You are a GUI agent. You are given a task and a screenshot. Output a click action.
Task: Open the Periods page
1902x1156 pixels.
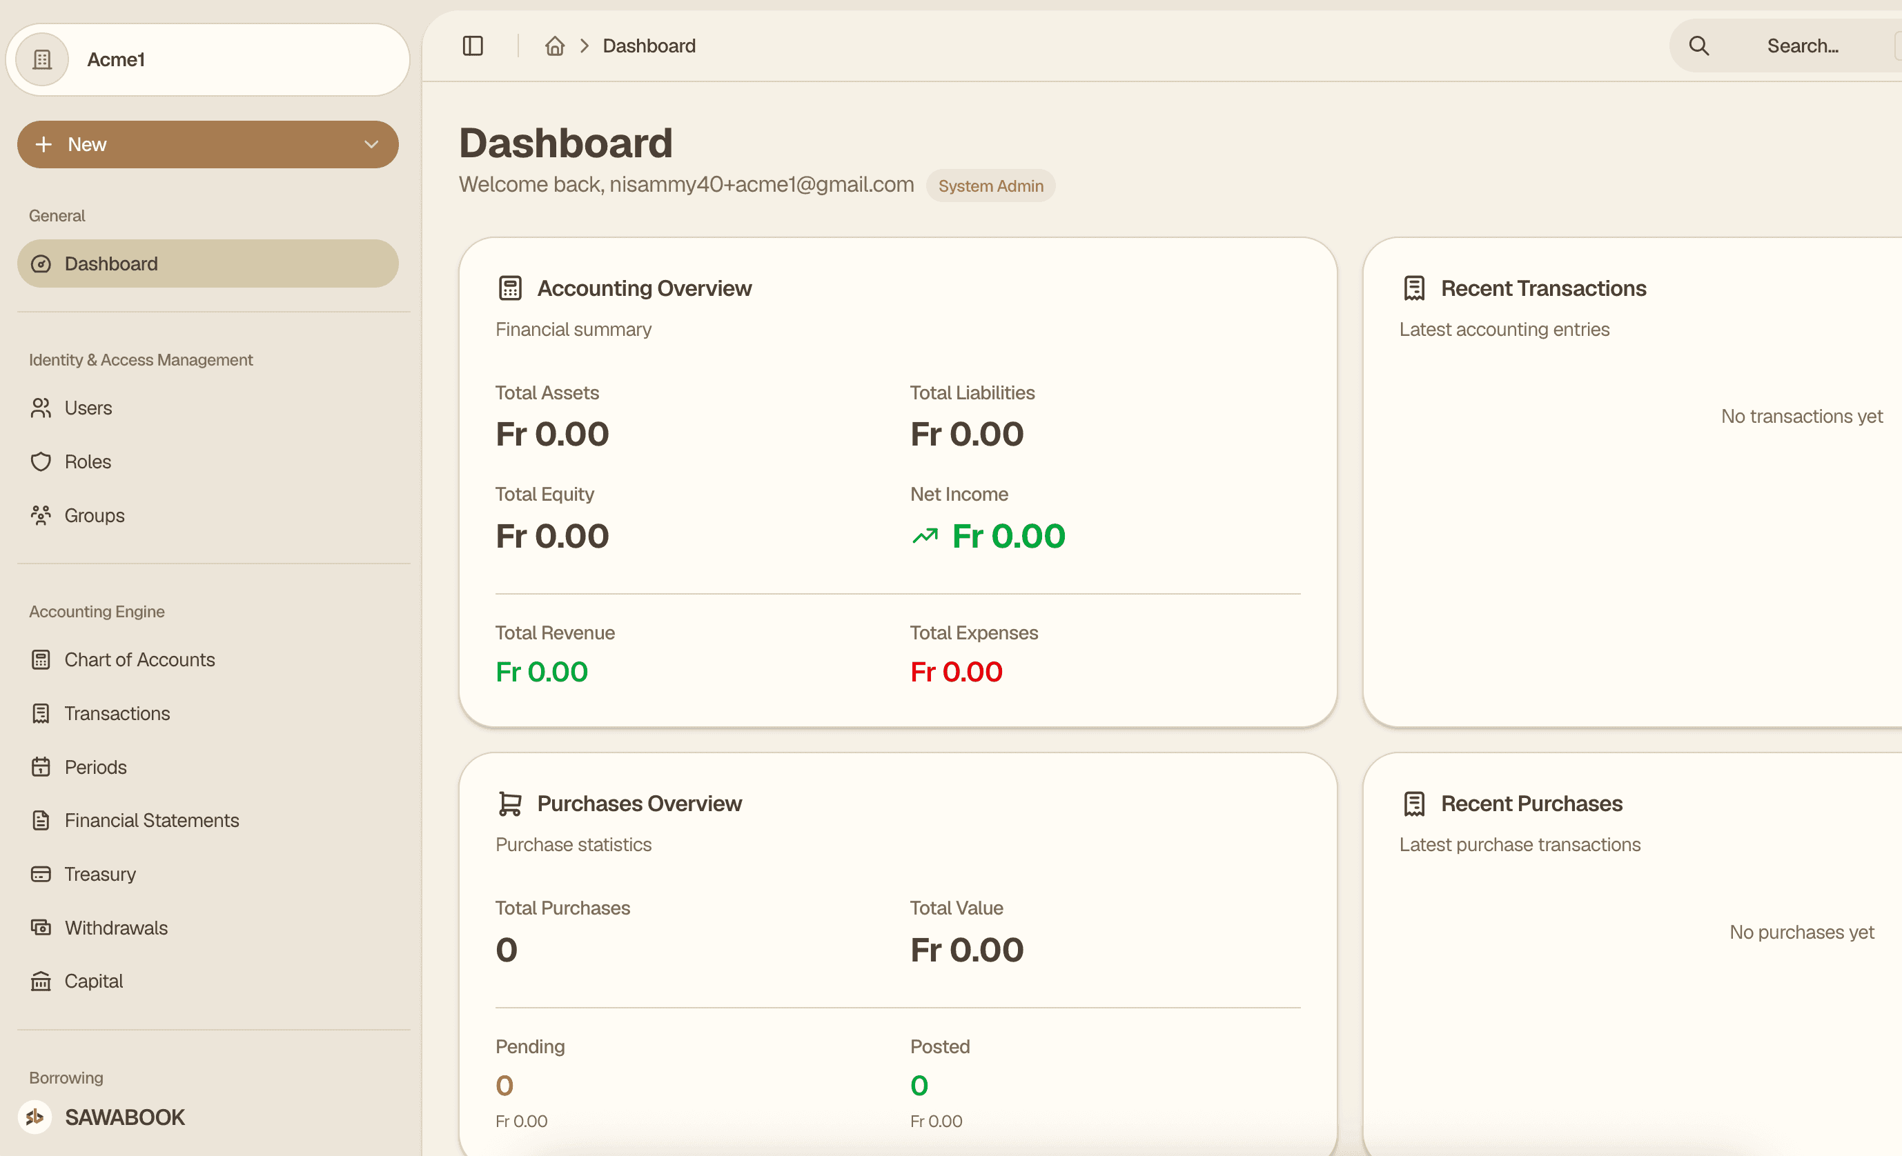pyautogui.click(x=208, y=767)
